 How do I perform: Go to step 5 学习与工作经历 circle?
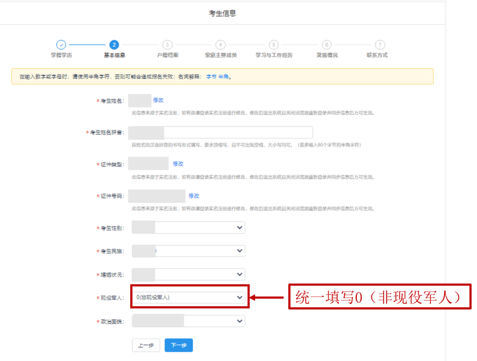(273, 45)
